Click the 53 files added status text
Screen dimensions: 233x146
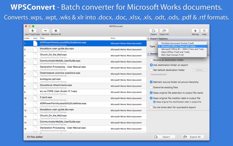[x=35, y=137]
